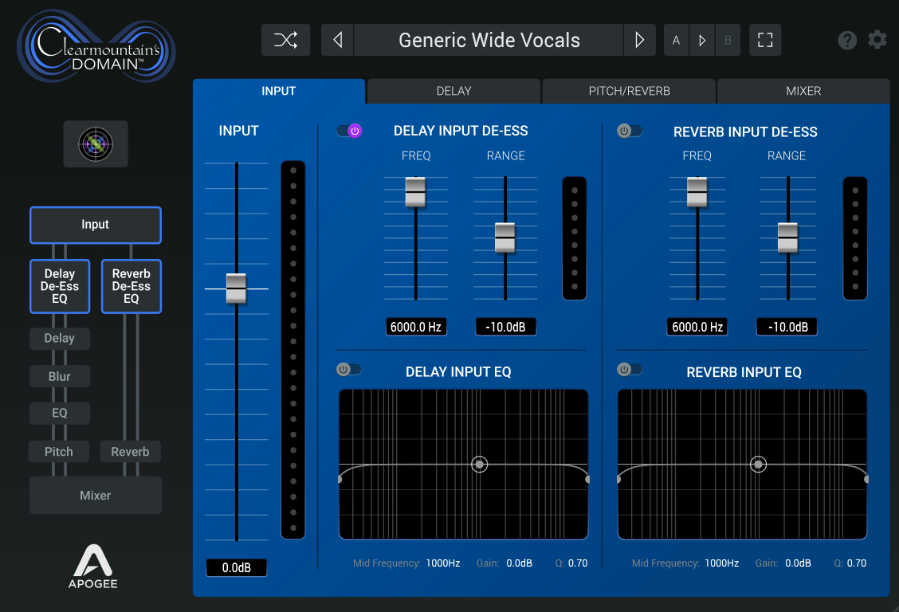Click Reverb De-Ess -10.0dB range field

pos(787,327)
